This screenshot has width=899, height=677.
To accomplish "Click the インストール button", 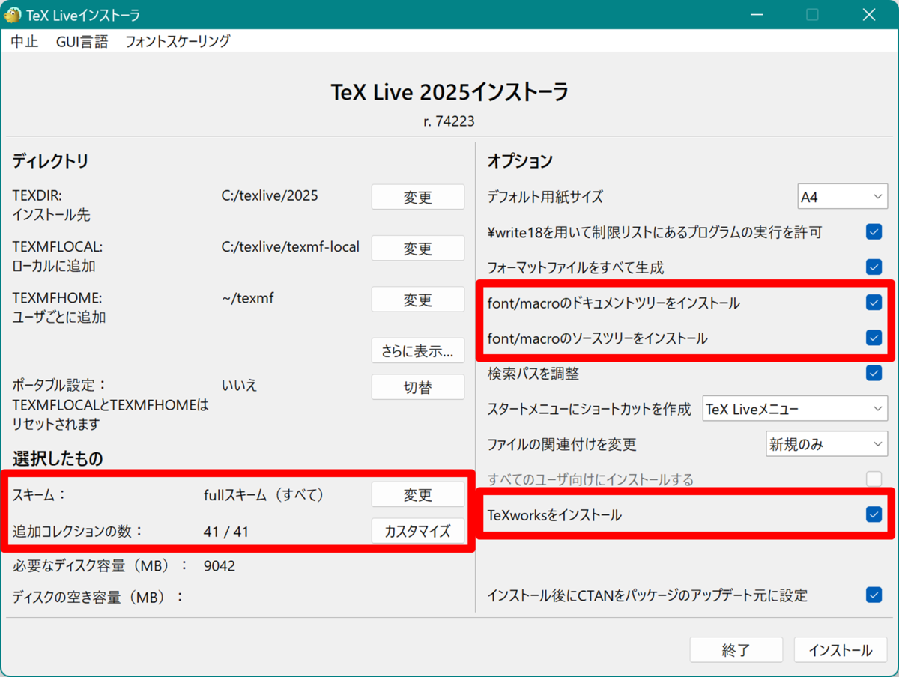I will click(x=841, y=650).
